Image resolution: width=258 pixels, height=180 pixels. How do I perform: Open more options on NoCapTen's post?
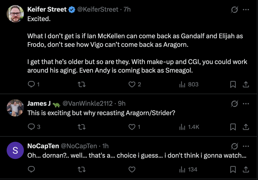(x=246, y=146)
